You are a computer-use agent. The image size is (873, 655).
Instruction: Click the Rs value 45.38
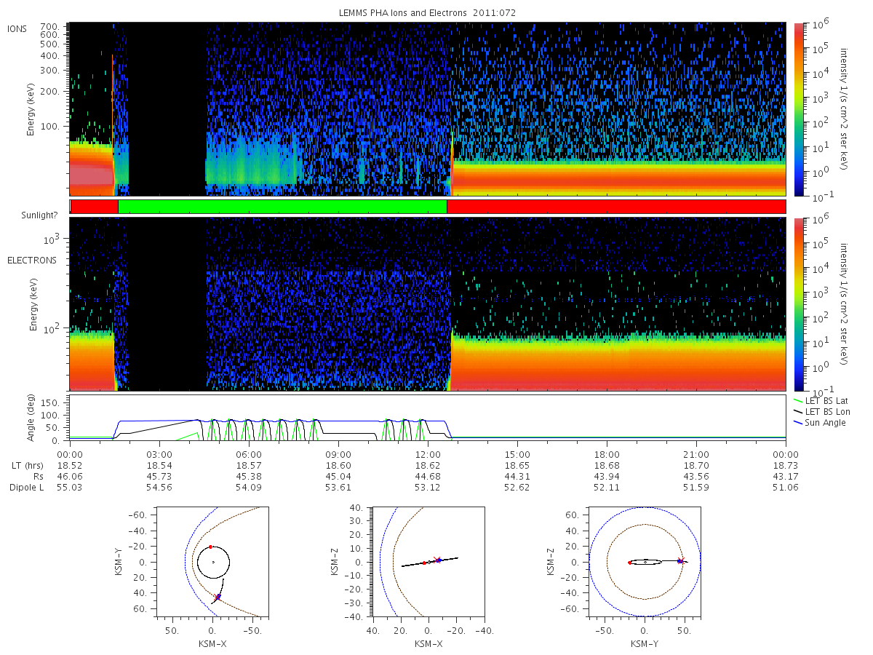249,476
